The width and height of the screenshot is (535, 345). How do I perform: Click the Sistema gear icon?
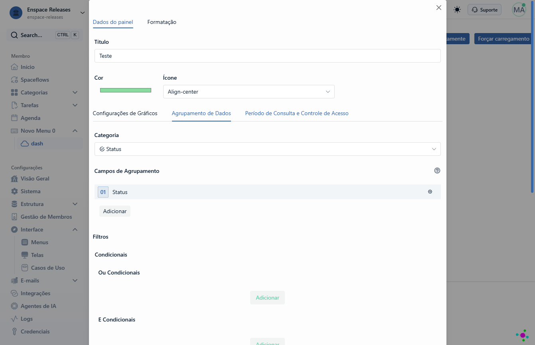14,191
